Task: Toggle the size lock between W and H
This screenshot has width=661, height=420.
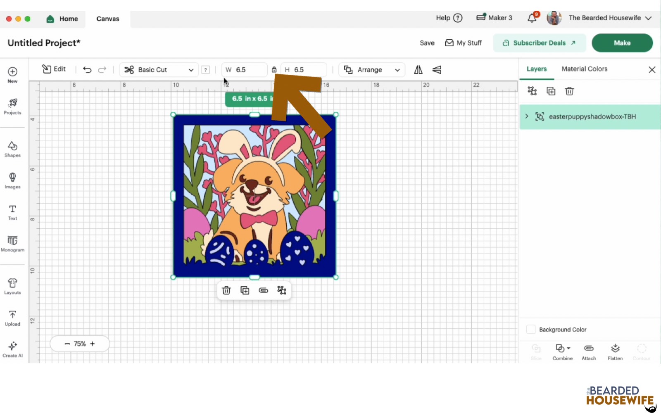Action: coord(274,69)
